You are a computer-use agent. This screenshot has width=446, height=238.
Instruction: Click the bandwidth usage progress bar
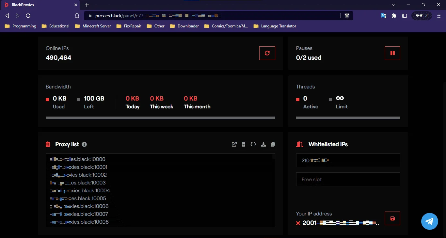[x=160, y=118]
